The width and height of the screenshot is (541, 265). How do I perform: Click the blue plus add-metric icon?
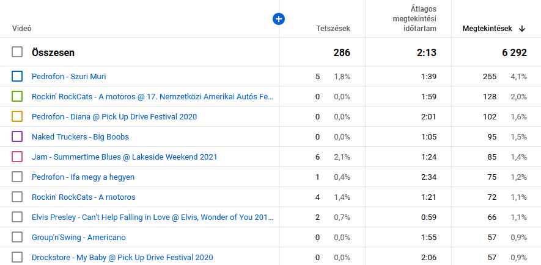point(279,19)
